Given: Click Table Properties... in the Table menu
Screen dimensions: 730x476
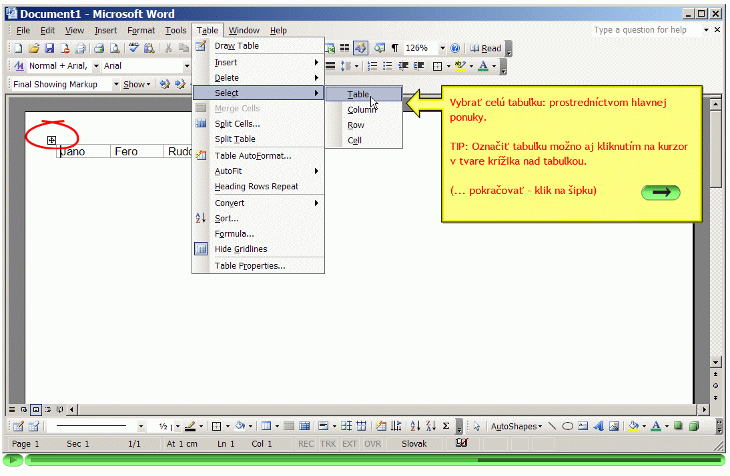Looking at the screenshot, I should click(x=258, y=266).
